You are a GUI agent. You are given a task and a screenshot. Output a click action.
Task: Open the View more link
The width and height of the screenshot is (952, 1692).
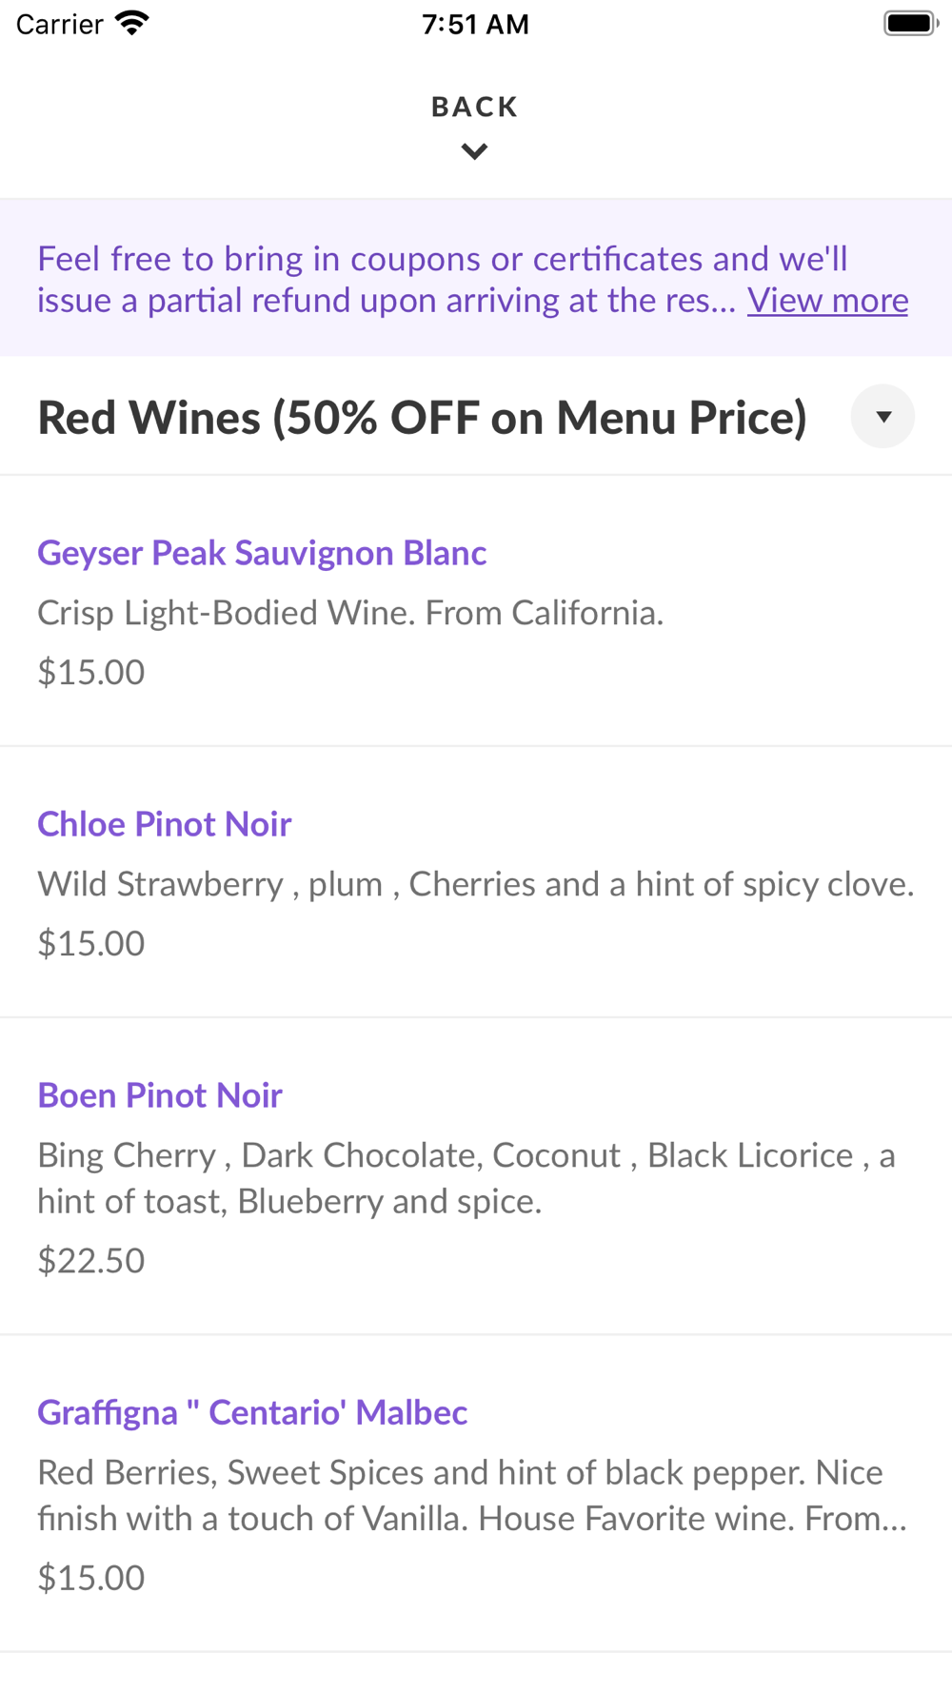[x=827, y=301]
